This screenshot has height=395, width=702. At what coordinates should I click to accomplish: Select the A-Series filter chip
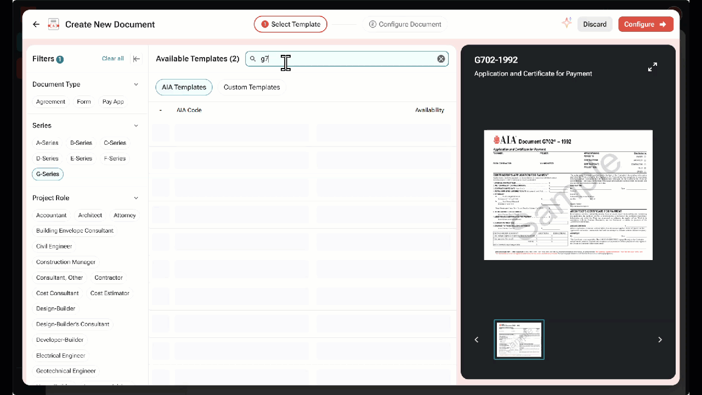47,143
